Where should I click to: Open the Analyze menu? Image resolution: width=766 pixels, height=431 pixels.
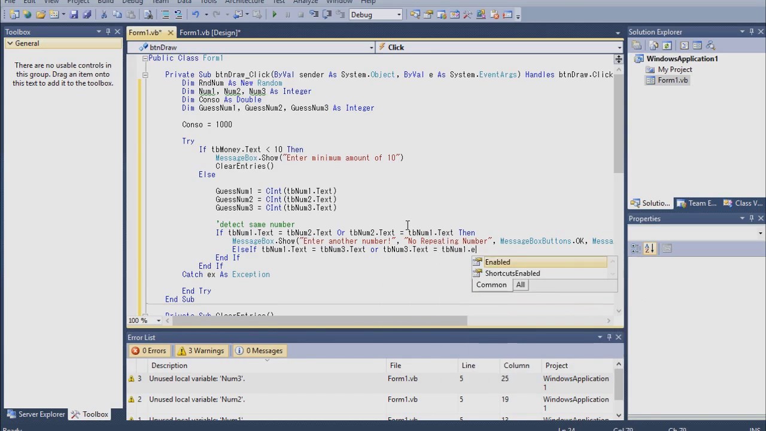[305, 2]
